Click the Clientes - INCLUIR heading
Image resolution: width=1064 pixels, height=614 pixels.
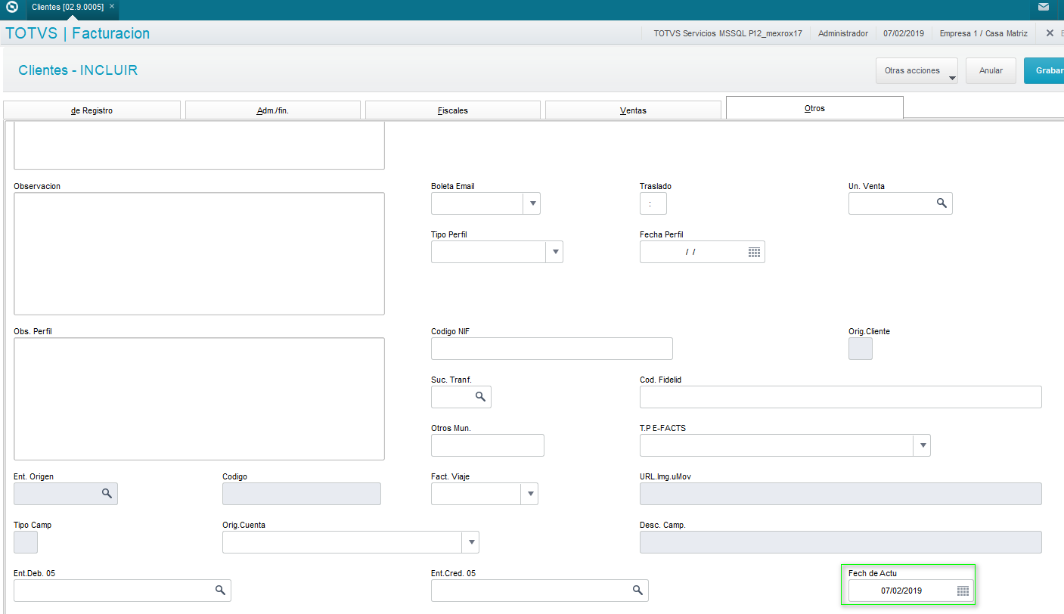(78, 70)
